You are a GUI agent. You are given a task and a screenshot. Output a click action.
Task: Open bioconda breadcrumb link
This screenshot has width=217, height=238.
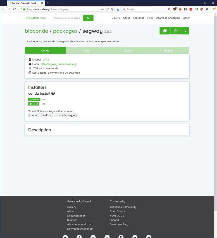(x=37, y=31)
